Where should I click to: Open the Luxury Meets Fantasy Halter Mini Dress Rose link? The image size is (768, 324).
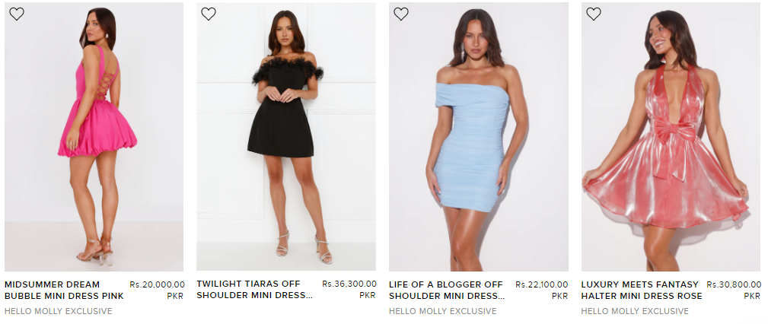pos(642,291)
